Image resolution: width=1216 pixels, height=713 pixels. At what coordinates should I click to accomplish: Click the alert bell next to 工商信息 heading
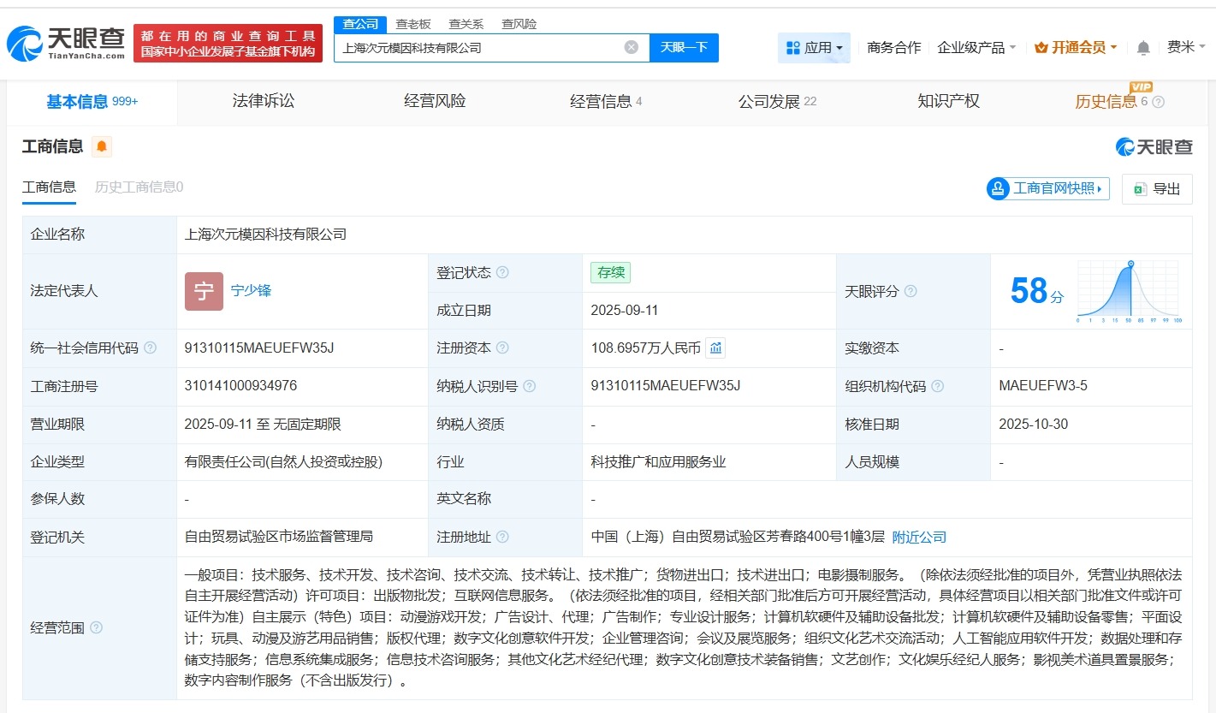pyautogui.click(x=102, y=146)
